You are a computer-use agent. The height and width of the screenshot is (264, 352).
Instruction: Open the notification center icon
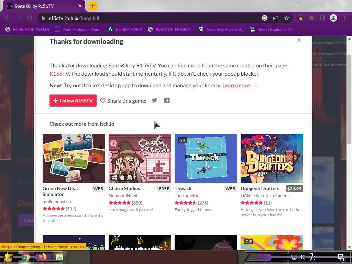341,257
